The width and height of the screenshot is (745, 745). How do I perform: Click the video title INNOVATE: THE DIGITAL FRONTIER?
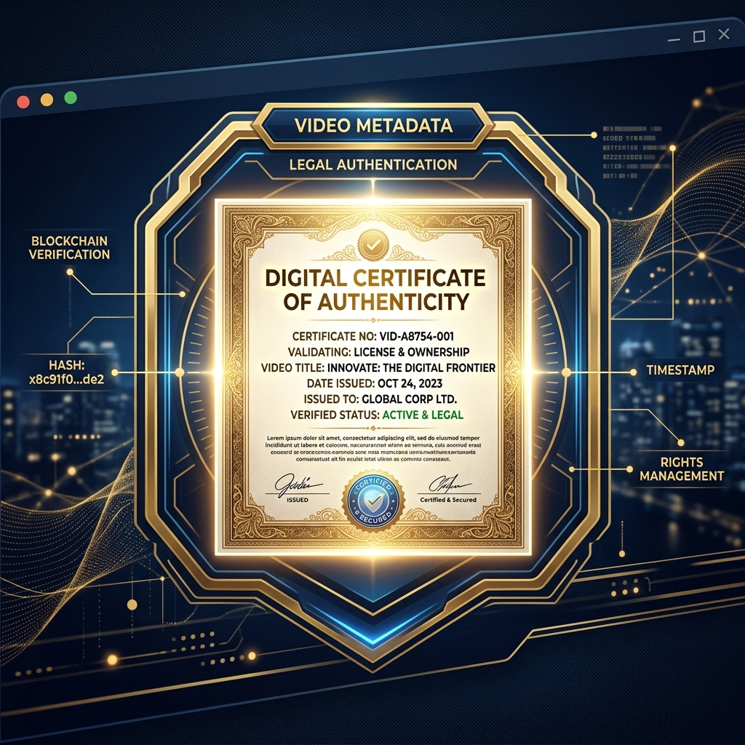tap(412, 367)
